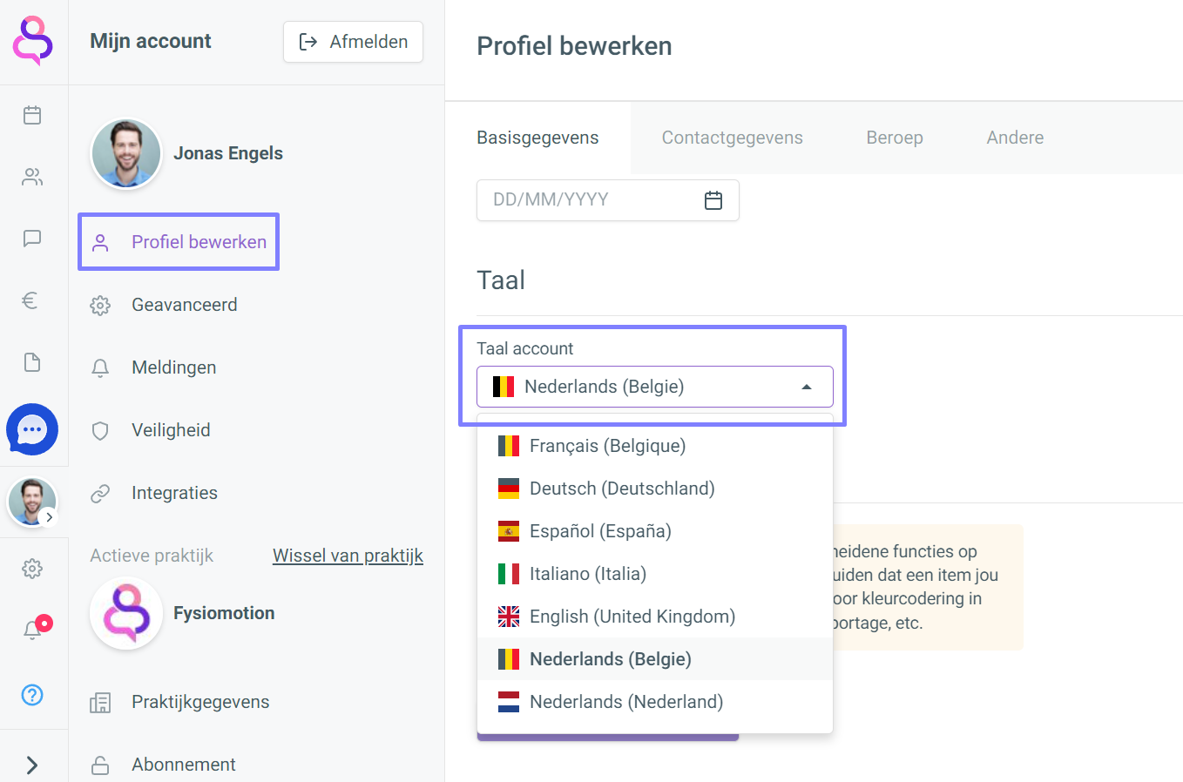Collapse the Taal account dropdown

tap(655, 387)
